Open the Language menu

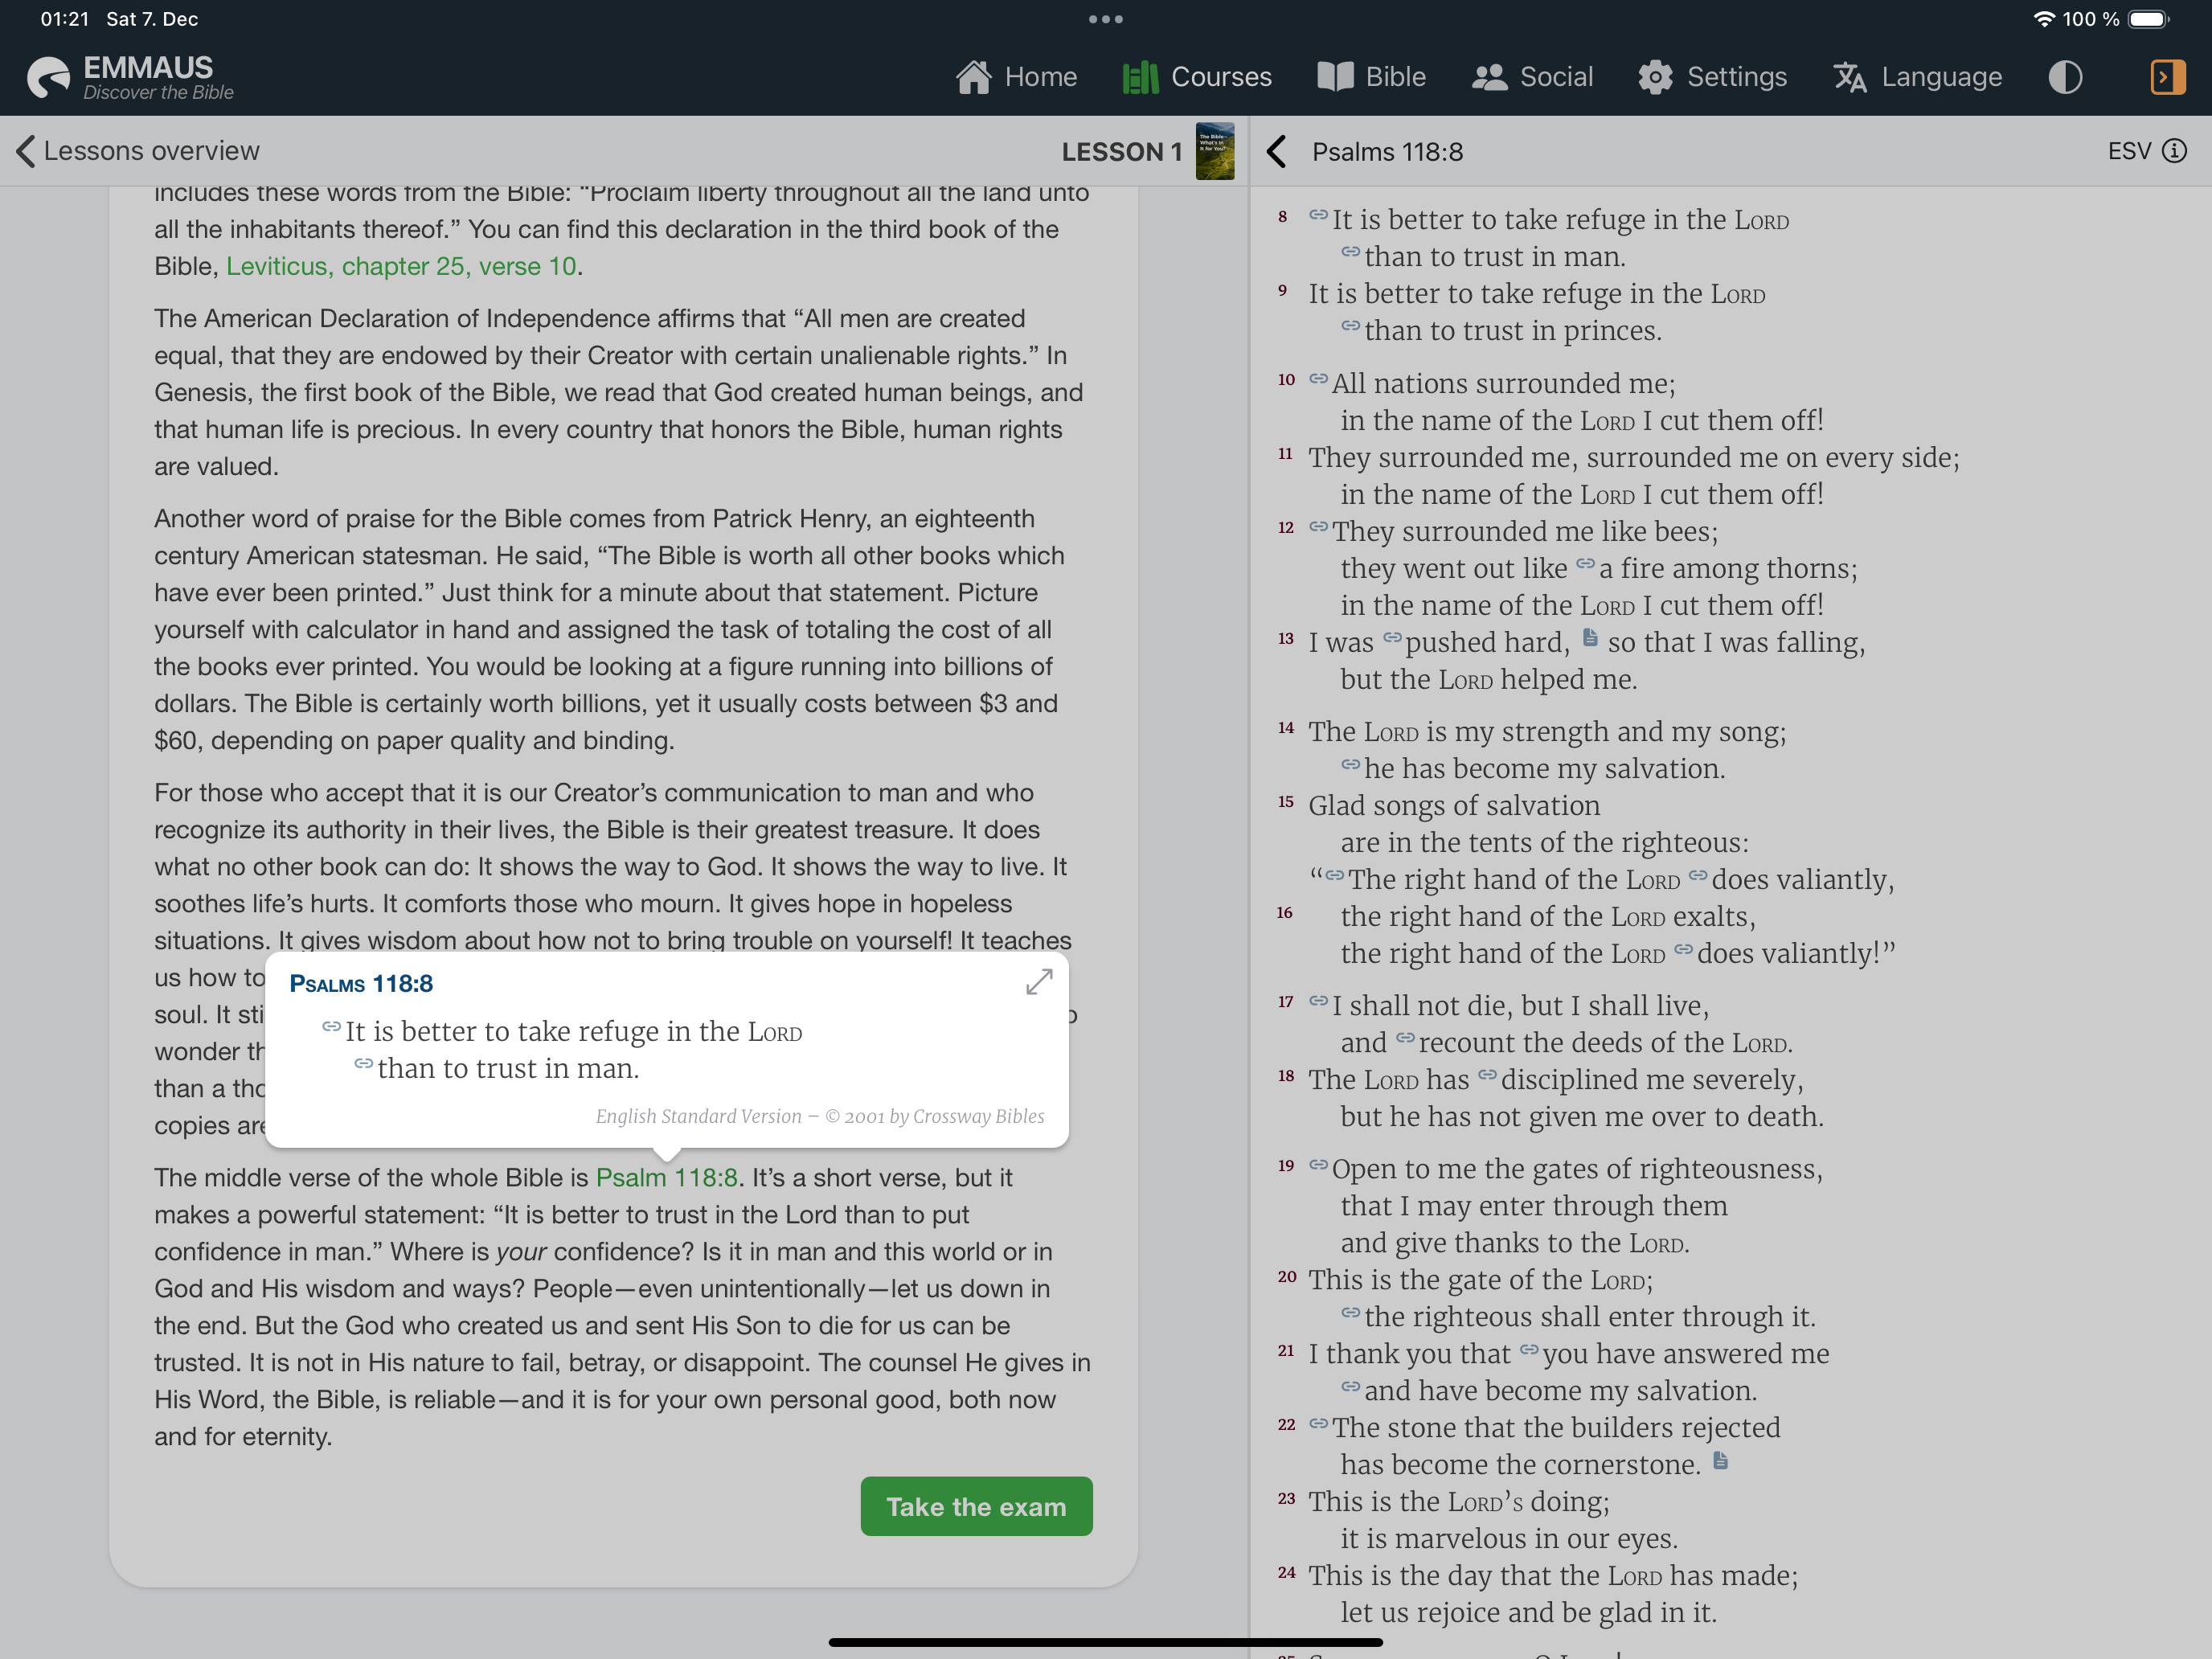point(1918,77)
